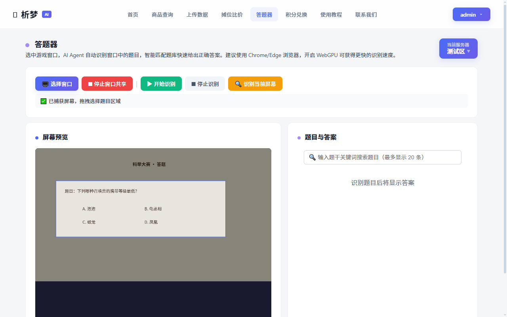Click the 屏幕预览 section heading

55,137
